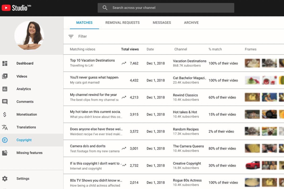The image size is (284, 189).
Task: Open Analytics bar chart icon
Action: click(x=5, y=89)
